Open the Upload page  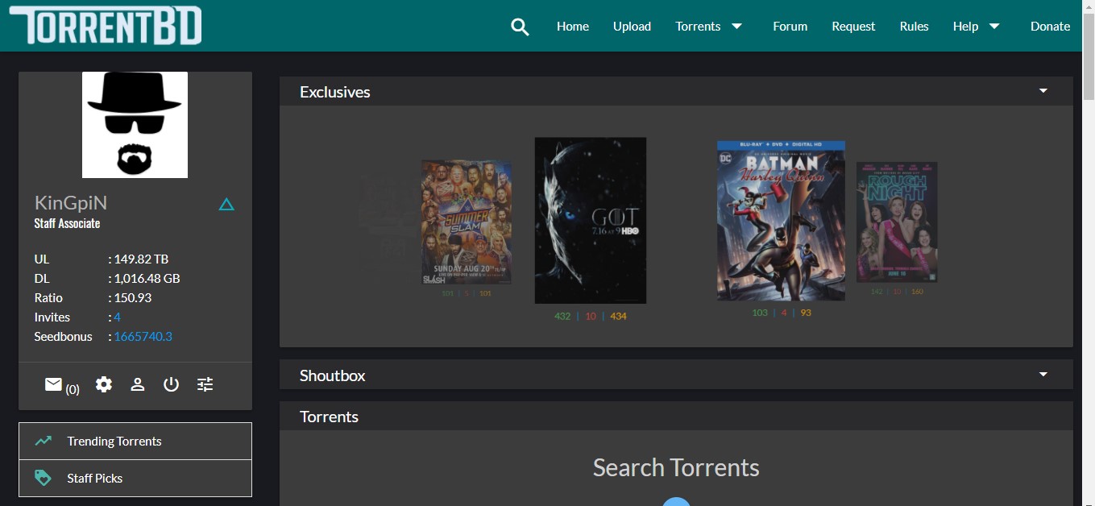click(632, 27)
